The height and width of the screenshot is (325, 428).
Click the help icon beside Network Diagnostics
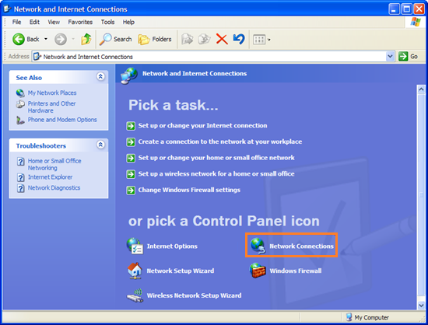(x=21, y=188)
